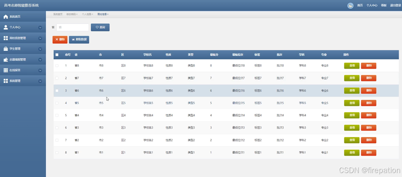Viewport: 402px width, 177px height.
Task: Check the checkbox for row 2 (省7)
Action: coord(57,78)
